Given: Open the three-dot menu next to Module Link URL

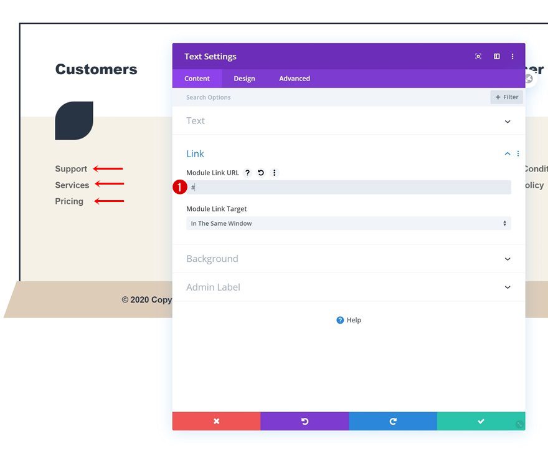Looking at the screenshot, I should (x=275, y=173).
